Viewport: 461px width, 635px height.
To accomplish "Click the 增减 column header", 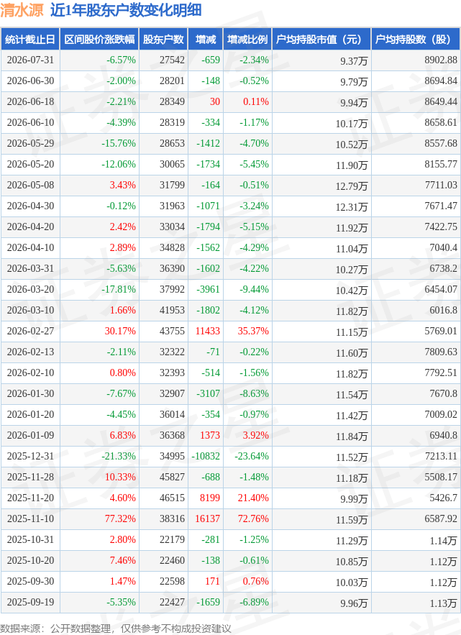I will click(x=206, y=40).
